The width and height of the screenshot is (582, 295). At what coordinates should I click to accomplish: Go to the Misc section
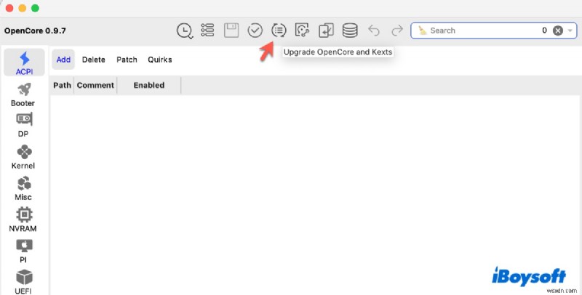(23, 189)
